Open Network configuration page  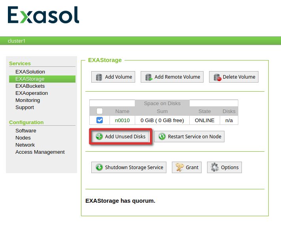[x=25, y=145]
